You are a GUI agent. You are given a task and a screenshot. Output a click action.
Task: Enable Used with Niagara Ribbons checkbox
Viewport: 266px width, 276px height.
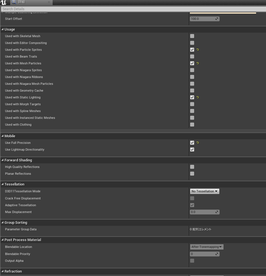tap(192, 77)
